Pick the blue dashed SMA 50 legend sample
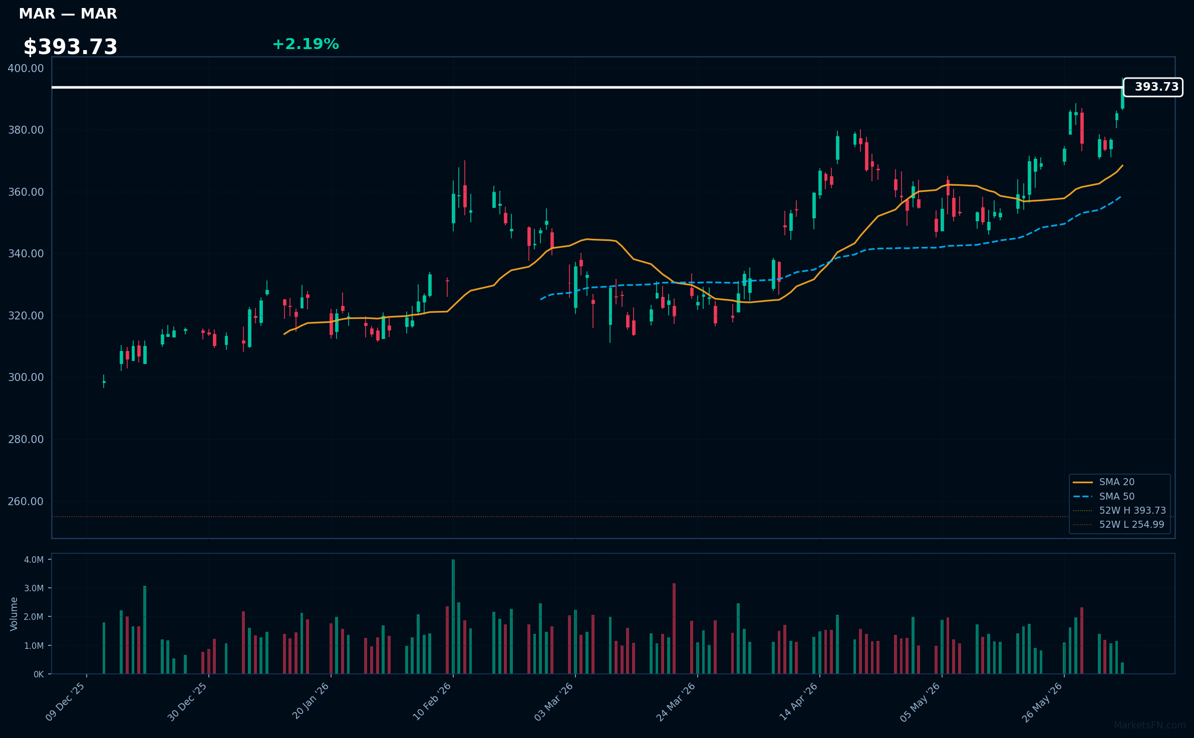Image resolution: width=1194 pixels, height=738 pixels. [x=1083, y=496]
